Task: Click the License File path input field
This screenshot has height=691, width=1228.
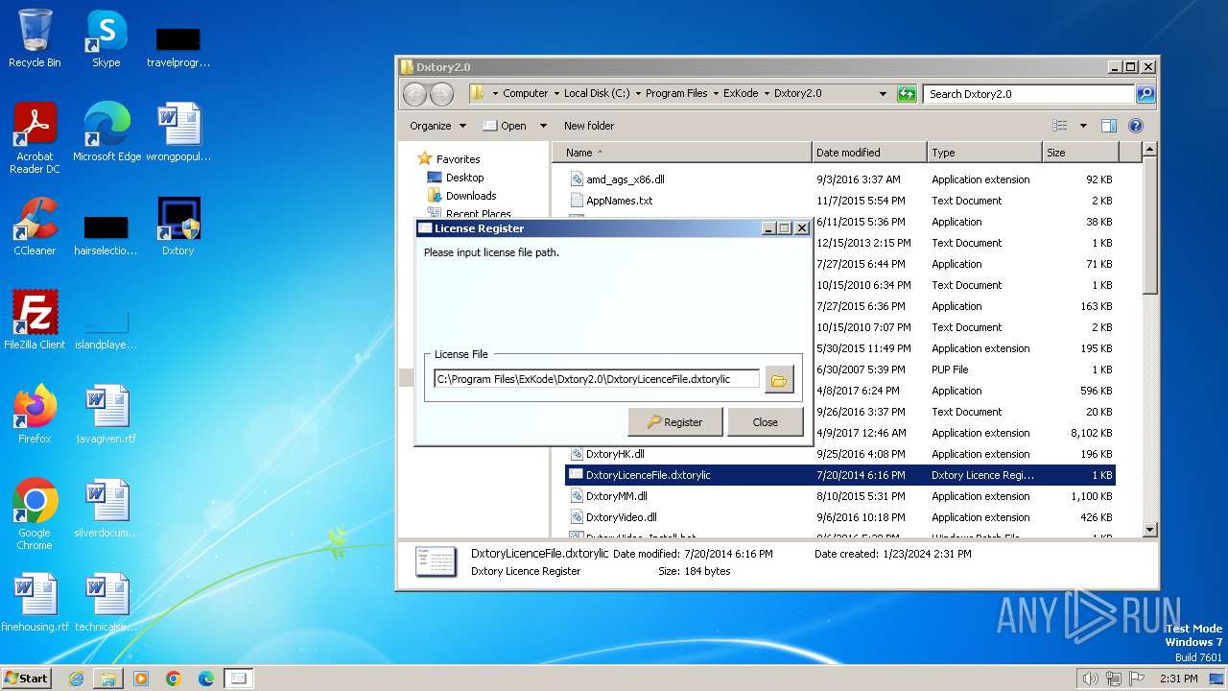Action: [596, 379]
